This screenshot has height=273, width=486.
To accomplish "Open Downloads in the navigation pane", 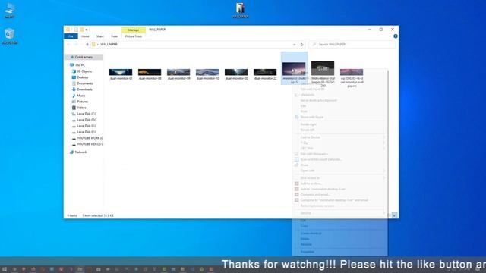I will (84, 89).
